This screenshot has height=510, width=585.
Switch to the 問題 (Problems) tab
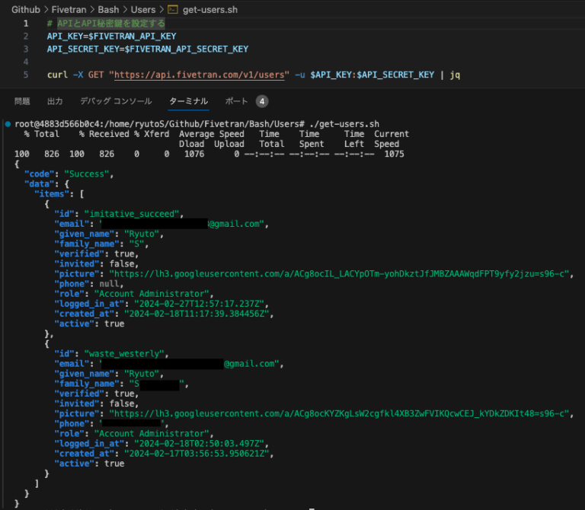click(22, 101)
